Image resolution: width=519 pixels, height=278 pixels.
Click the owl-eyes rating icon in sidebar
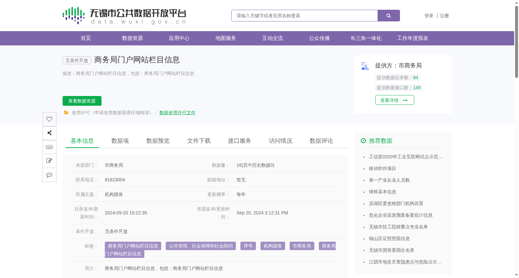coord(49,147)
